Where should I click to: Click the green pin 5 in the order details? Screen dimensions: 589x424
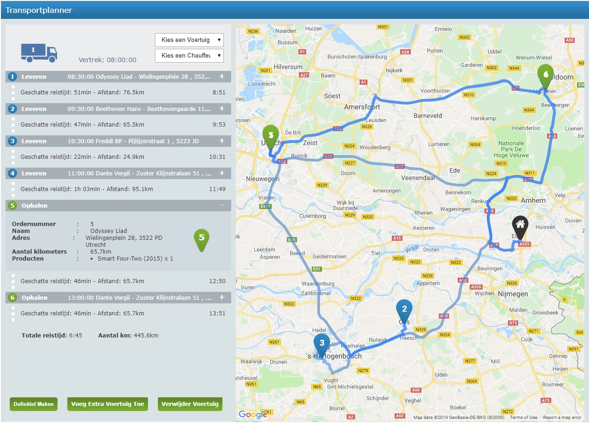[x=202, y=236]
